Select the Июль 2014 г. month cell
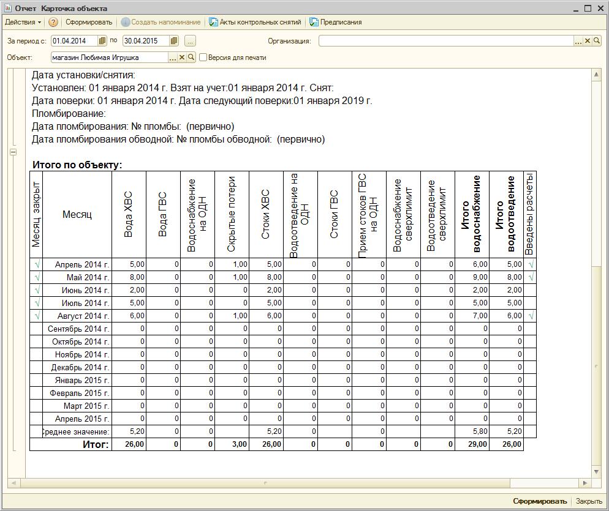The image size is (609, 511). point(77,303)
